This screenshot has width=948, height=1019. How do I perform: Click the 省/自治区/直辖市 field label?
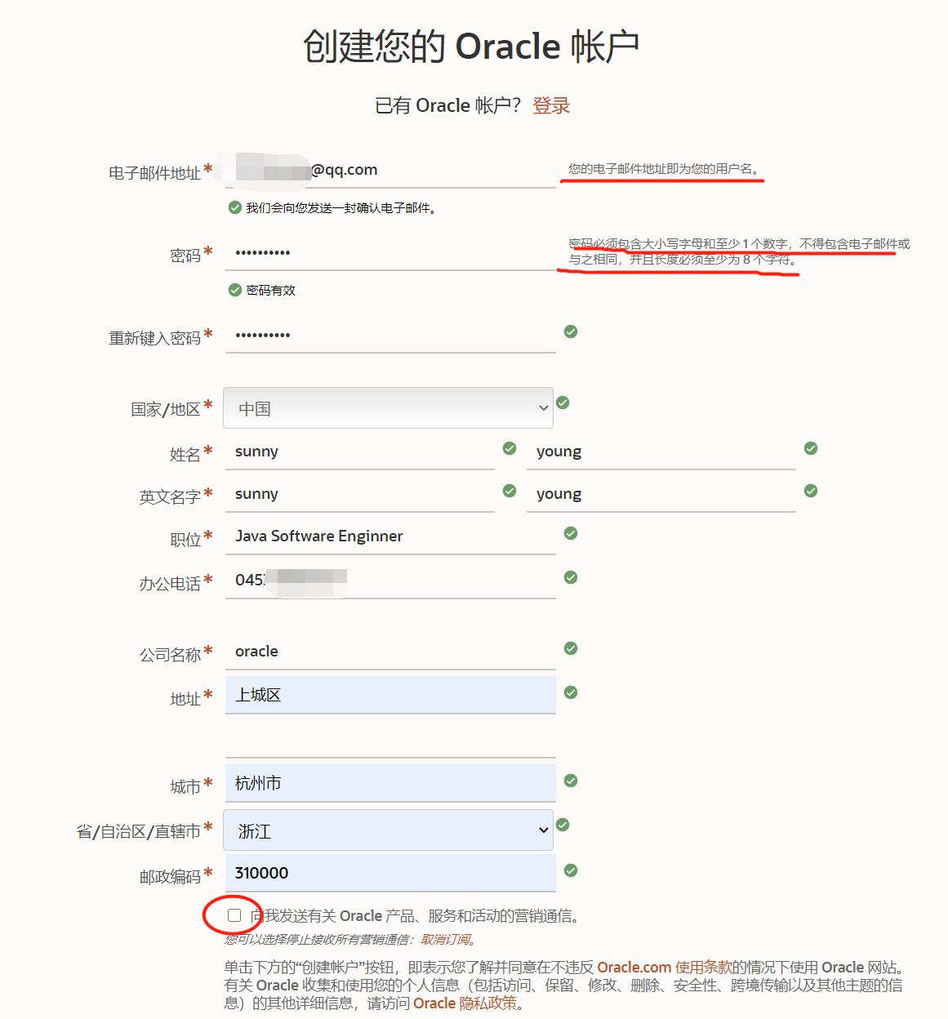click(x=139, y=831)
